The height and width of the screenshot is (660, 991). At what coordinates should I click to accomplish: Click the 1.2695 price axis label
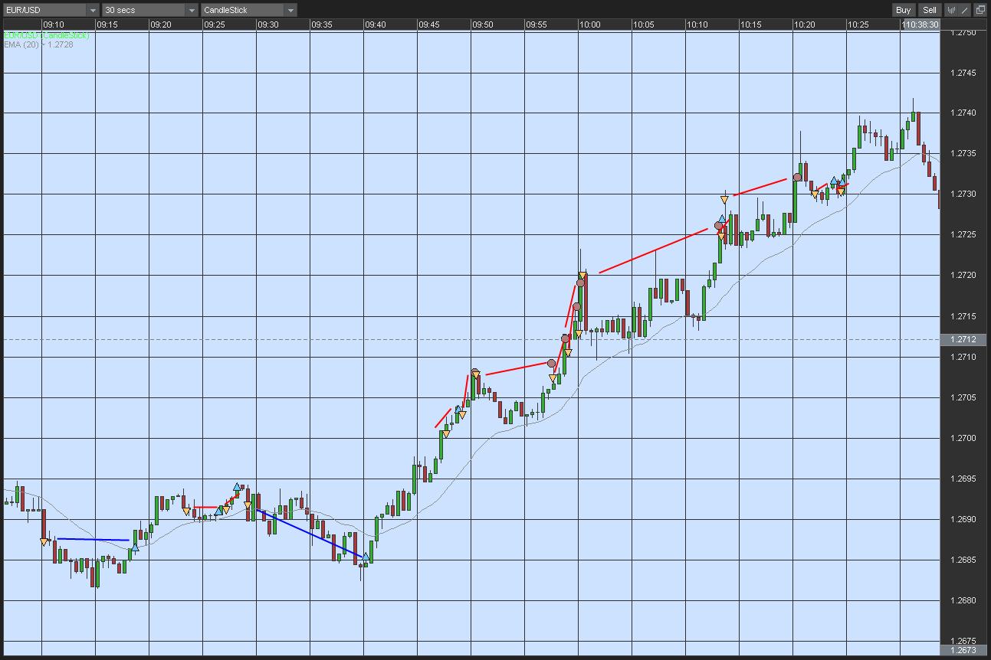[963, 479]
